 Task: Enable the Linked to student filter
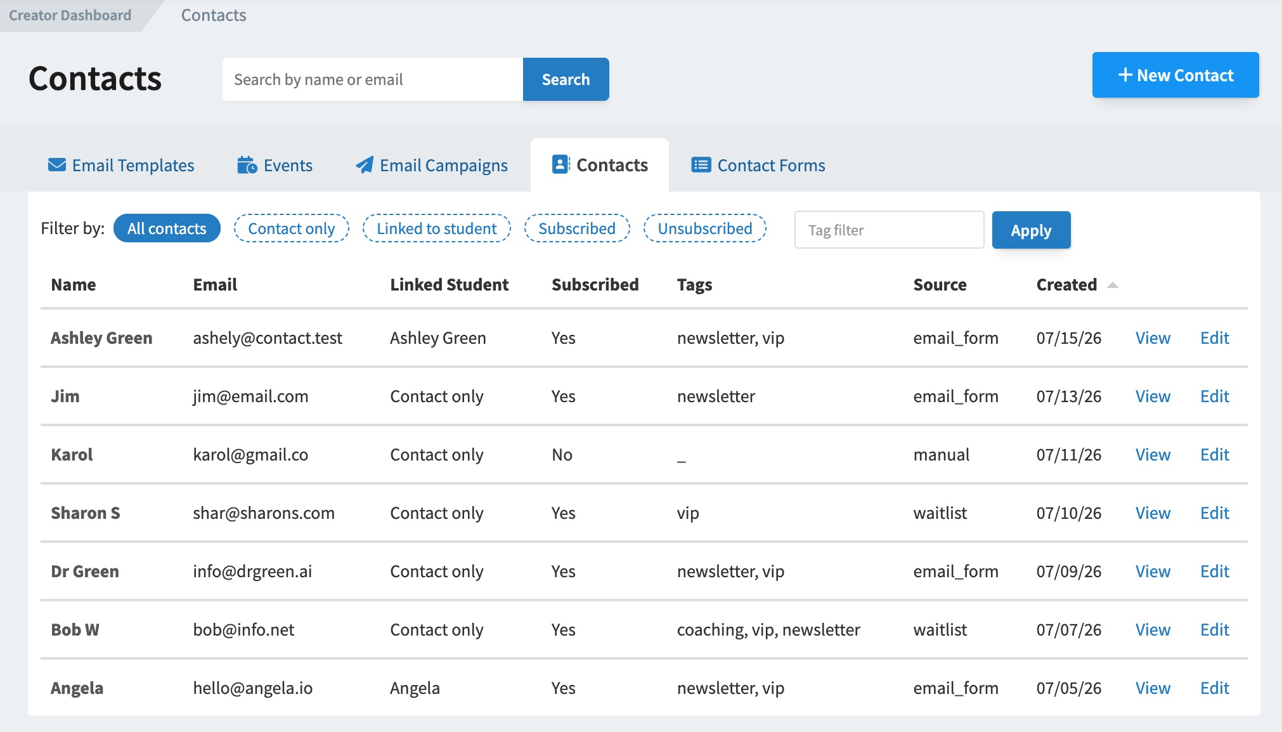[437, 228]
